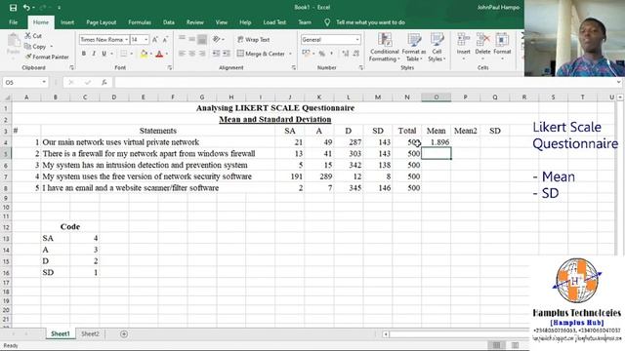Click the Borders icon

(124, 54)
